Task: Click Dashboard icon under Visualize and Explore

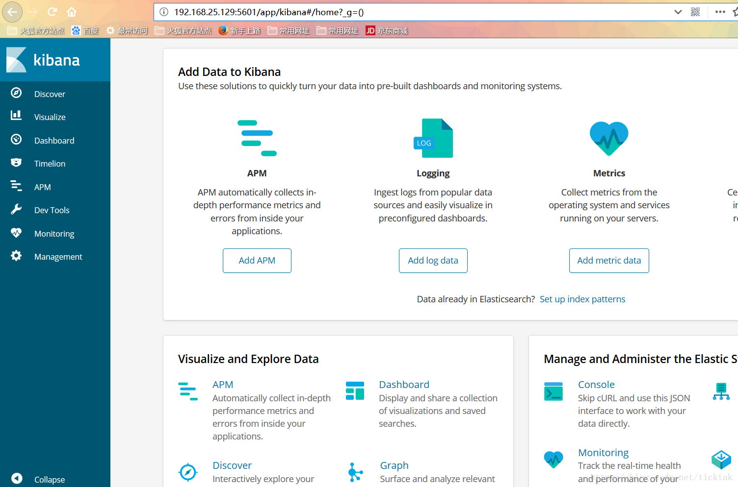Action: click(355, 391)
